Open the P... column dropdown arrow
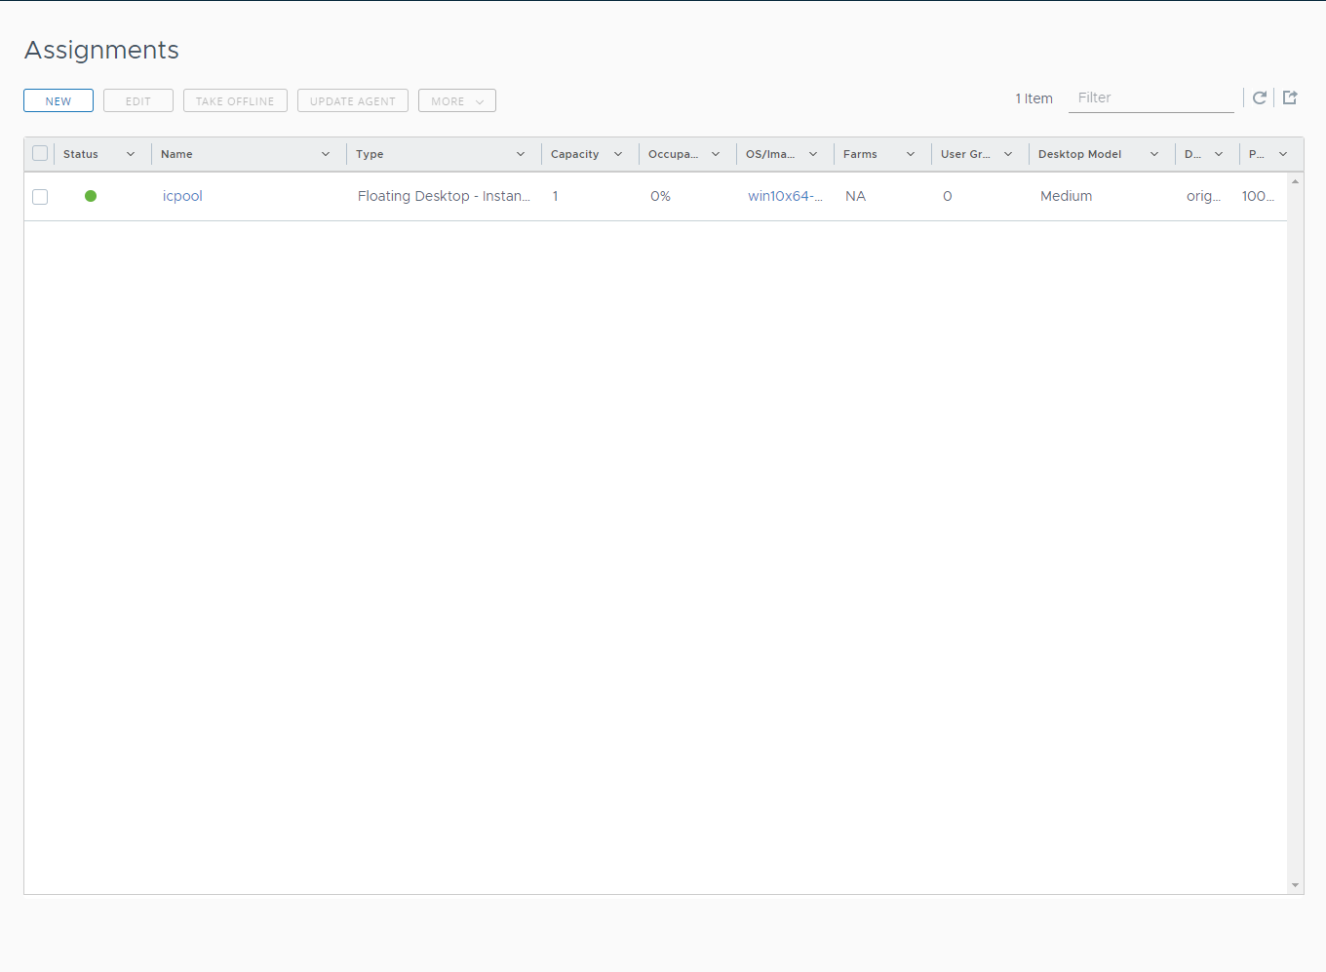Viewport: 1326px width, 972px height. pos(1283,154)
